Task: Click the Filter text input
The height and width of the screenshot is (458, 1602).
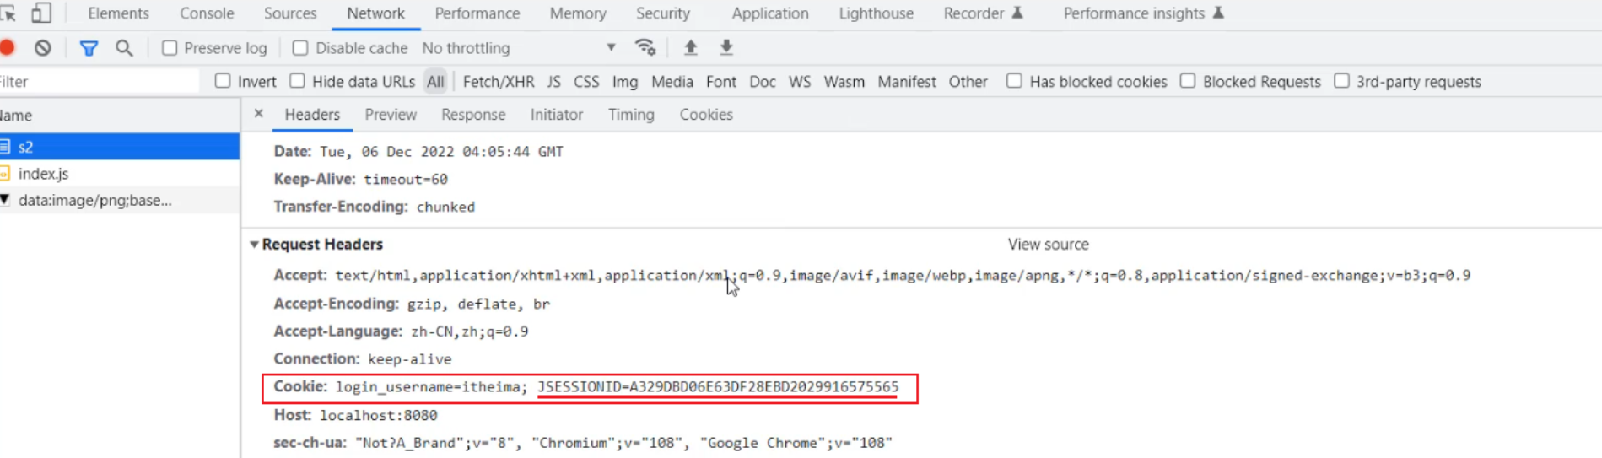Action: pyautogui.click(x=99, y=82)
